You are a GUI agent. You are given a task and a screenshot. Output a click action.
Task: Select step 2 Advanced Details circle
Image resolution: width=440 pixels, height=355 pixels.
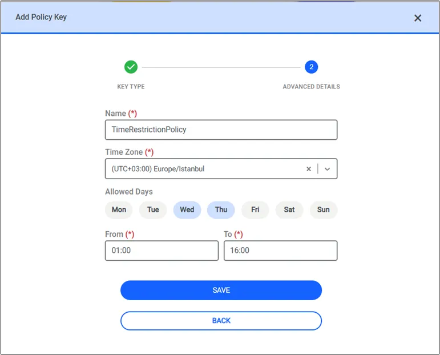(x=311, y=67)
